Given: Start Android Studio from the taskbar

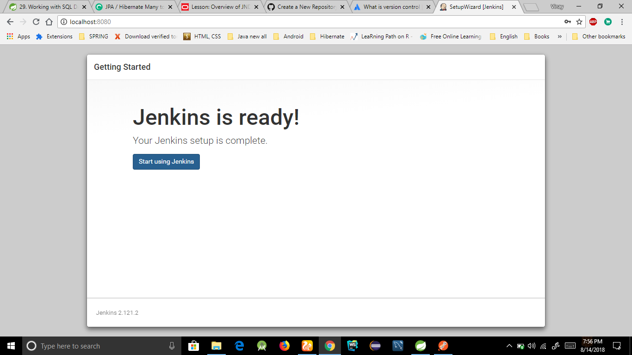Looking at the screenshot, I should click(x=261, y=346).
